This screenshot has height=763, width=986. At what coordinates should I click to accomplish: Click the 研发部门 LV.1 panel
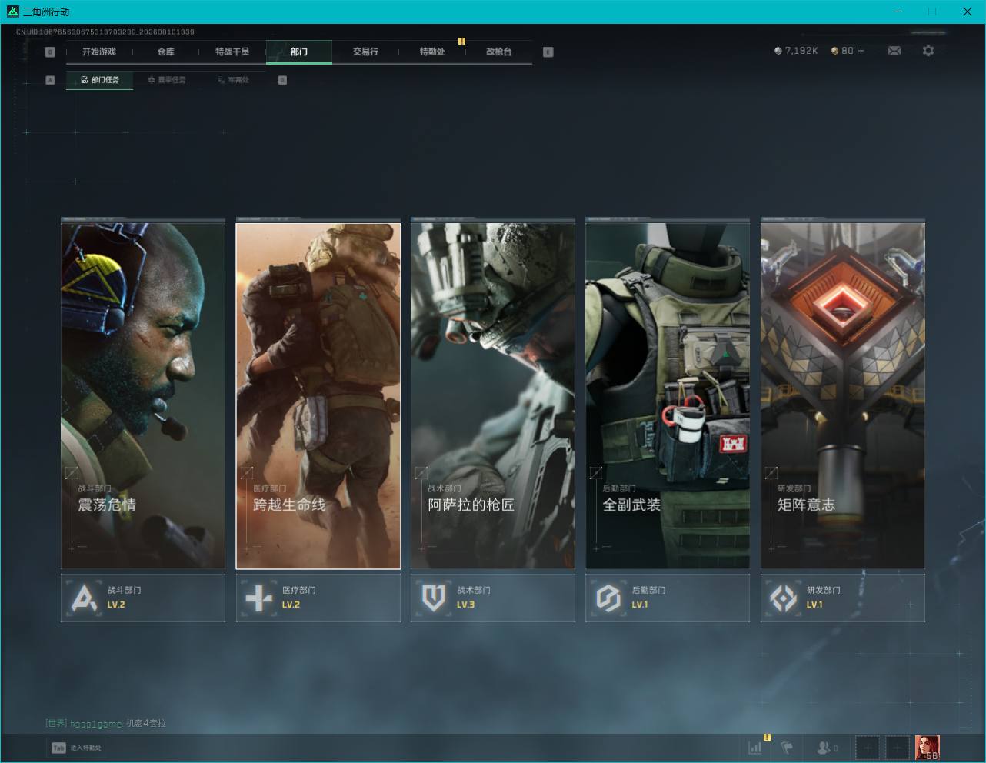pyautogui.click(x=843, y=598)
